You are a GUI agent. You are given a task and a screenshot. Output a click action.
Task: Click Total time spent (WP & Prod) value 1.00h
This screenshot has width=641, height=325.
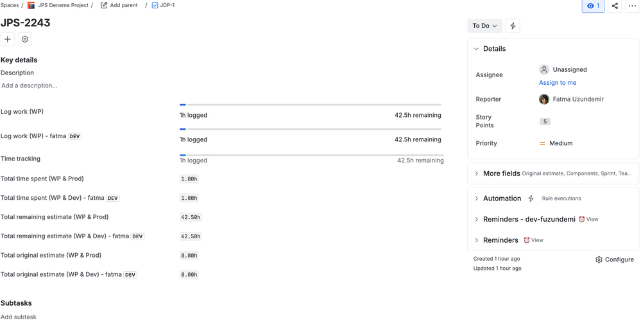(x=189, y=179)
